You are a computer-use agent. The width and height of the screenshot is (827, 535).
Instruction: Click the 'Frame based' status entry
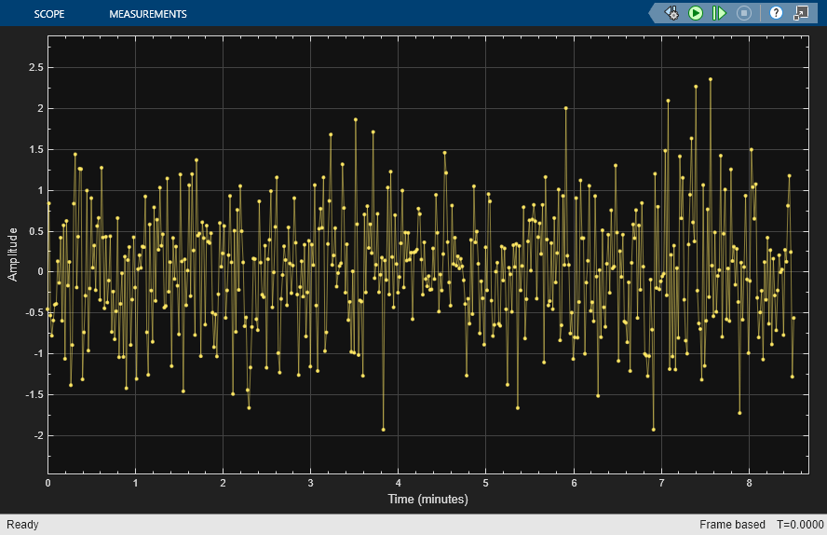pyautogui.click(x=732, y=525)
